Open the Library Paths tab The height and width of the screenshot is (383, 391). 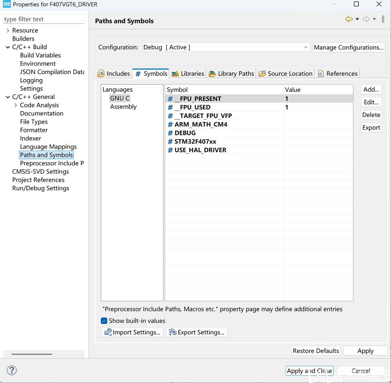(x=232, y=74)
